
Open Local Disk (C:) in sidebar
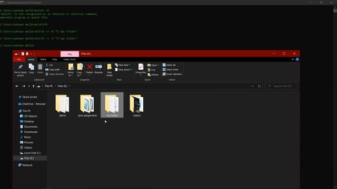pos(30,153)
